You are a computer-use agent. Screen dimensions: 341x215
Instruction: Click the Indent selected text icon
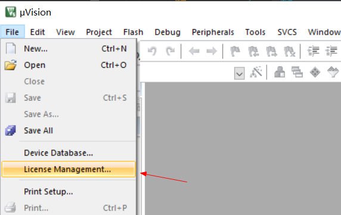pos(313,51)
